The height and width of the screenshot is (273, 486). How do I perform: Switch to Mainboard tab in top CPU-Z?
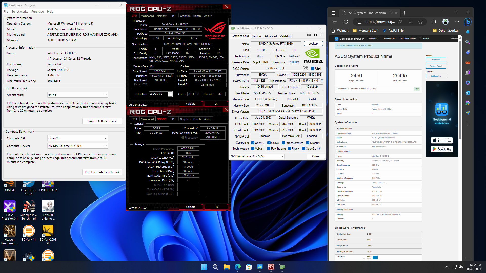[x=147, y=16]
